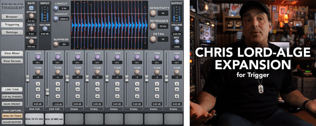Solo the second Kick Full channel at -17.85 dB
This screenshot has width=316, height=126.
click(x=58, y=84)
